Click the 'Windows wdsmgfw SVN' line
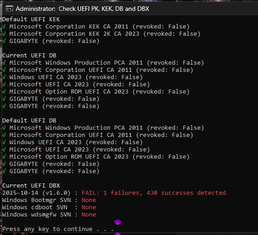This screenshot has width=258, height=235. point(49,215)
